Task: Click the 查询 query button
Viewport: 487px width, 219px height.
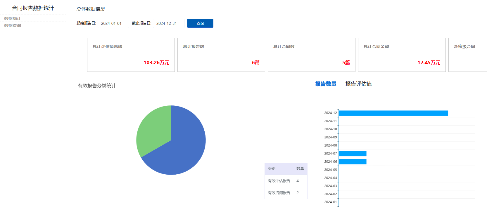Action: tap(200, 23)
